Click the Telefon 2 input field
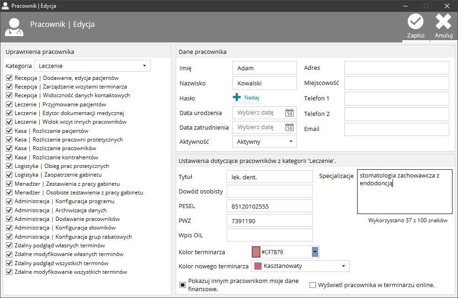This screenshot has height=298, width=458. pos(397,114)
